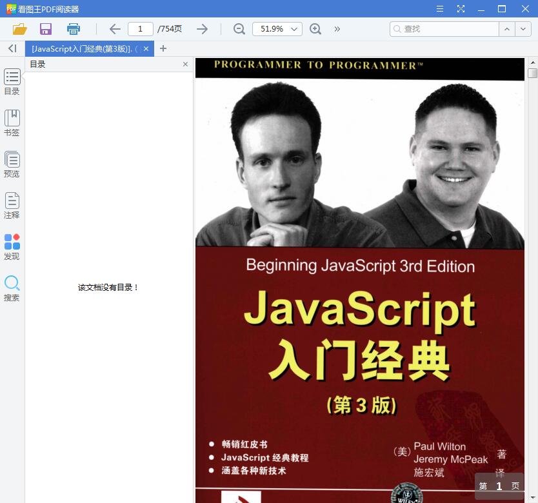Close the JavaScript入门经典 tab

tap(146, 49)
